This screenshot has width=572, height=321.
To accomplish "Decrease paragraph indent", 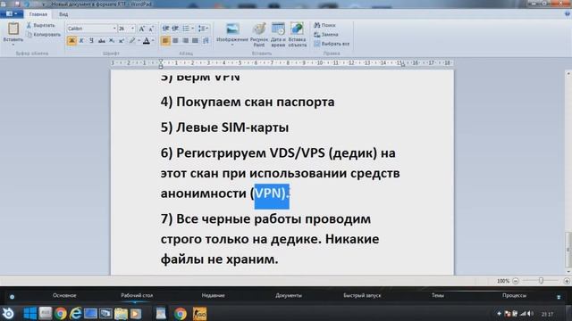I will 165,29.
